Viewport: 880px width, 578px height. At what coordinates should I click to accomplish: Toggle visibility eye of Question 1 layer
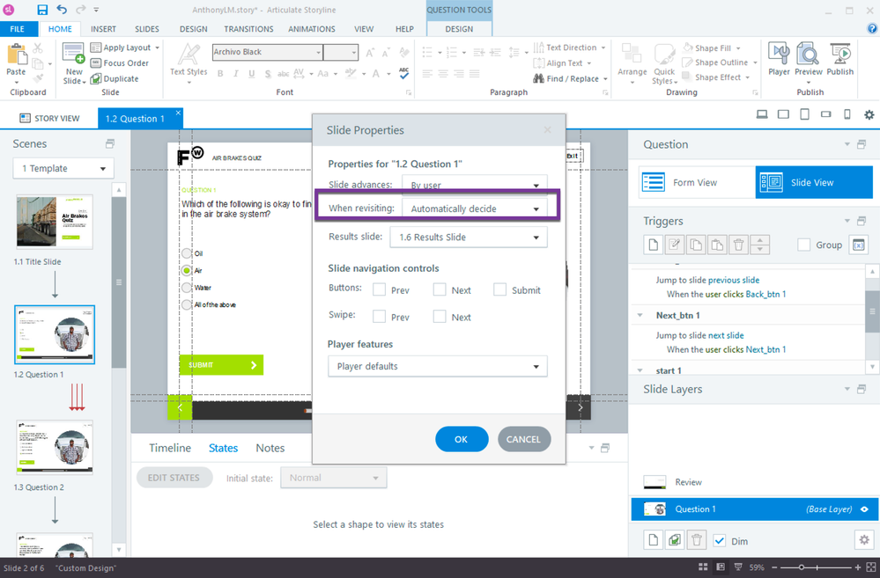[865, 509]
